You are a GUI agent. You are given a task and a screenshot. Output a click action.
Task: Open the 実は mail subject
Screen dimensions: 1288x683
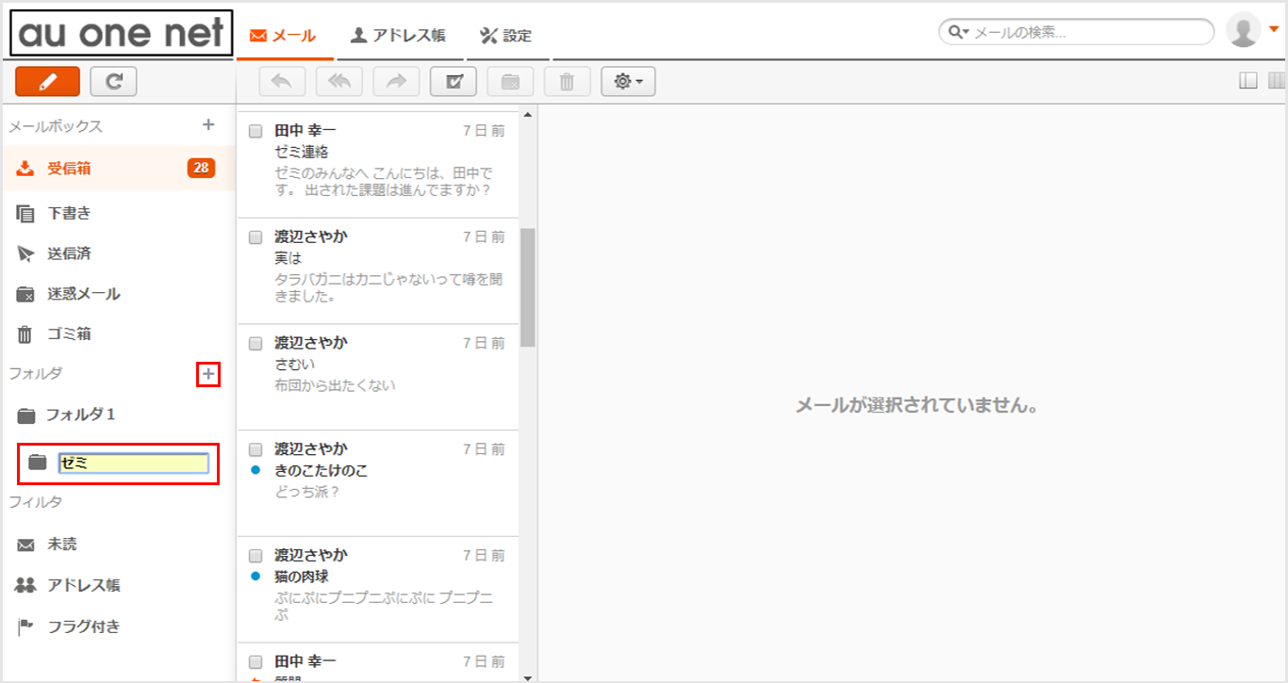pyautogui.click(x=288, y=258)
